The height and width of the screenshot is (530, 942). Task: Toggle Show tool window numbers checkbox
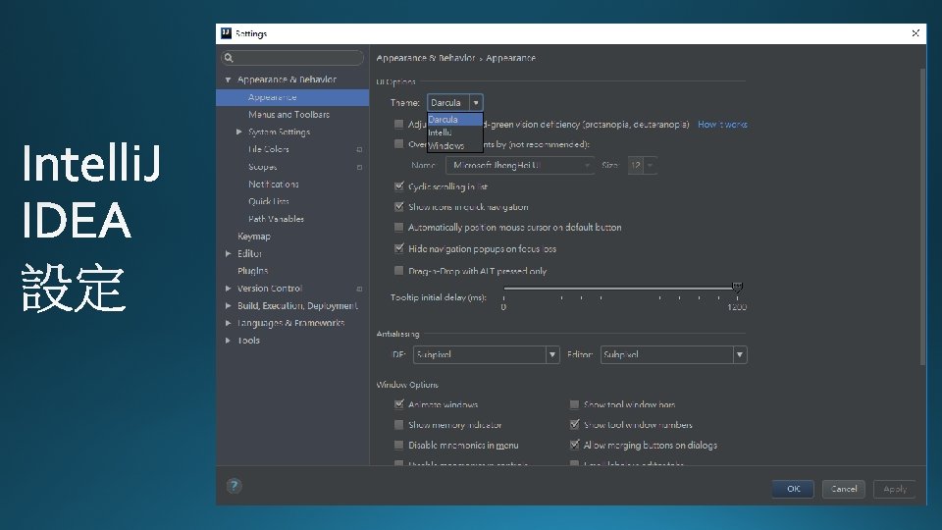pyautogui.click(x=574, y=424)
